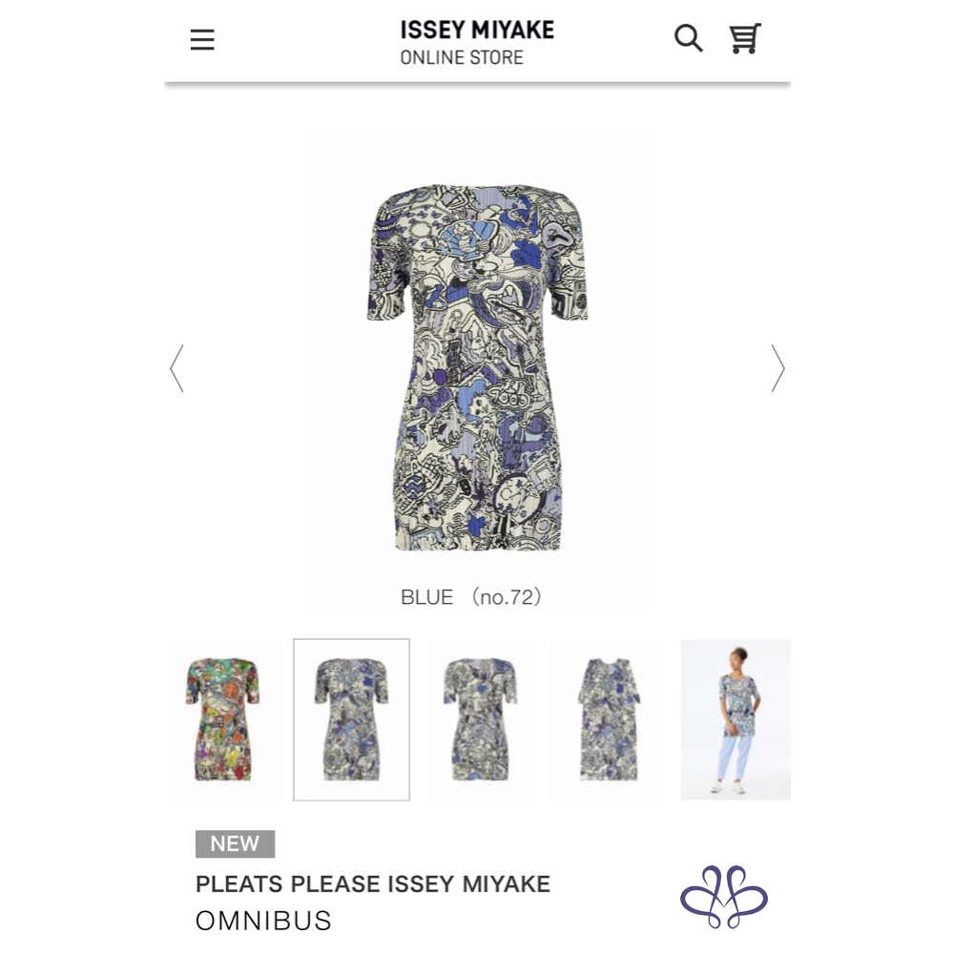Show previous product image with left arrow
The image size is (954, 954).
pos(176,368)
